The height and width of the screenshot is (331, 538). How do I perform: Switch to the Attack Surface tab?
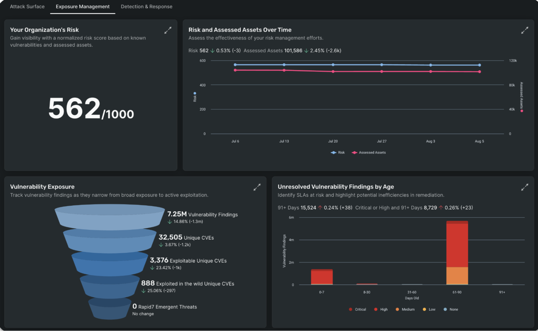point(27,6)
